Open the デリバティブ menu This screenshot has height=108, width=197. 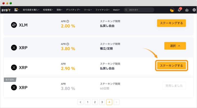73,10
